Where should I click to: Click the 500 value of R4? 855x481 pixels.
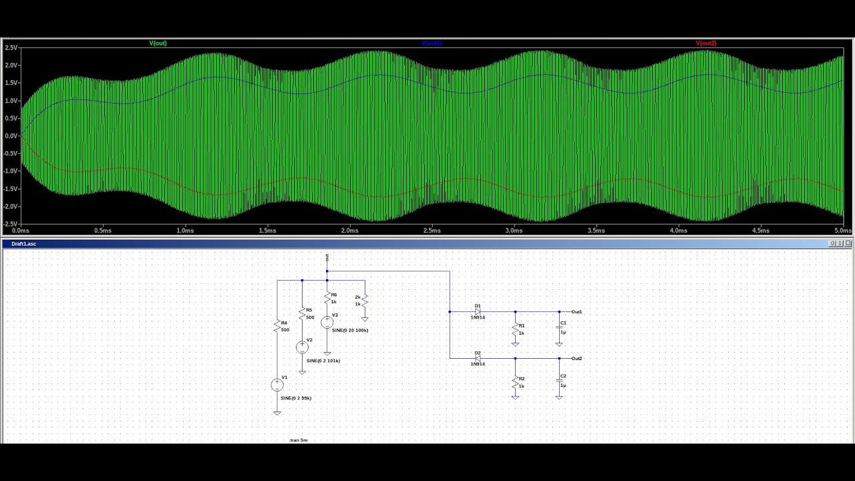pos(285,330)
